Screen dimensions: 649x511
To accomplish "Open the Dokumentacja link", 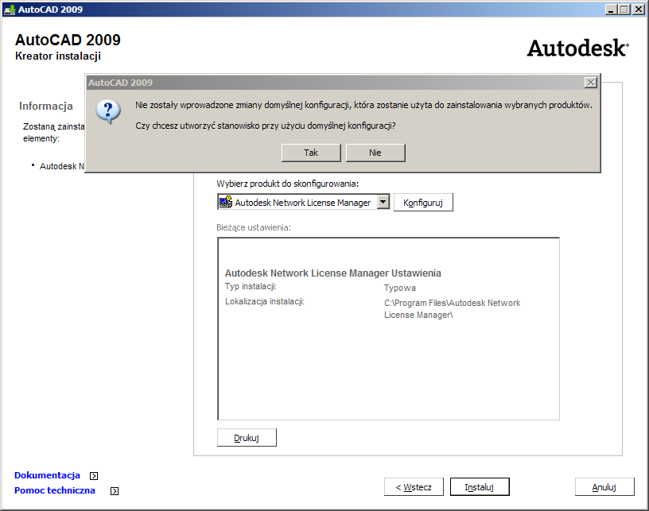I will click(x=47, y=475).
